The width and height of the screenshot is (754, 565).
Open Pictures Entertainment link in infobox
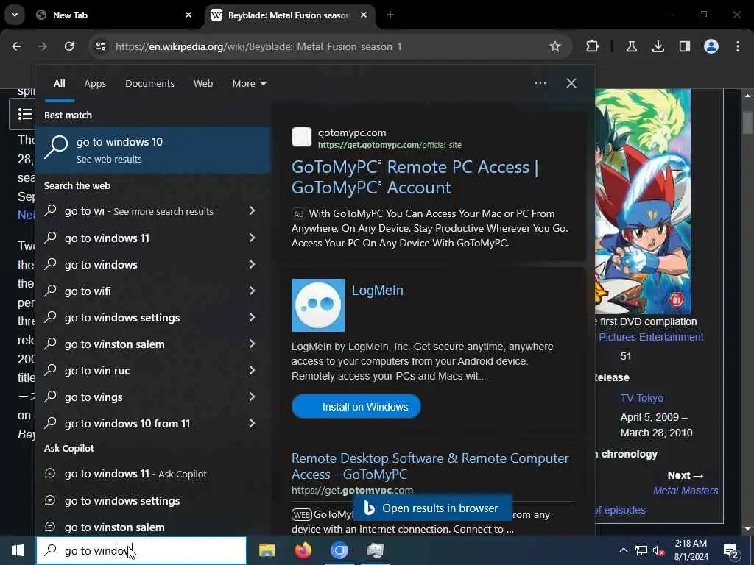tap(651, 337)
